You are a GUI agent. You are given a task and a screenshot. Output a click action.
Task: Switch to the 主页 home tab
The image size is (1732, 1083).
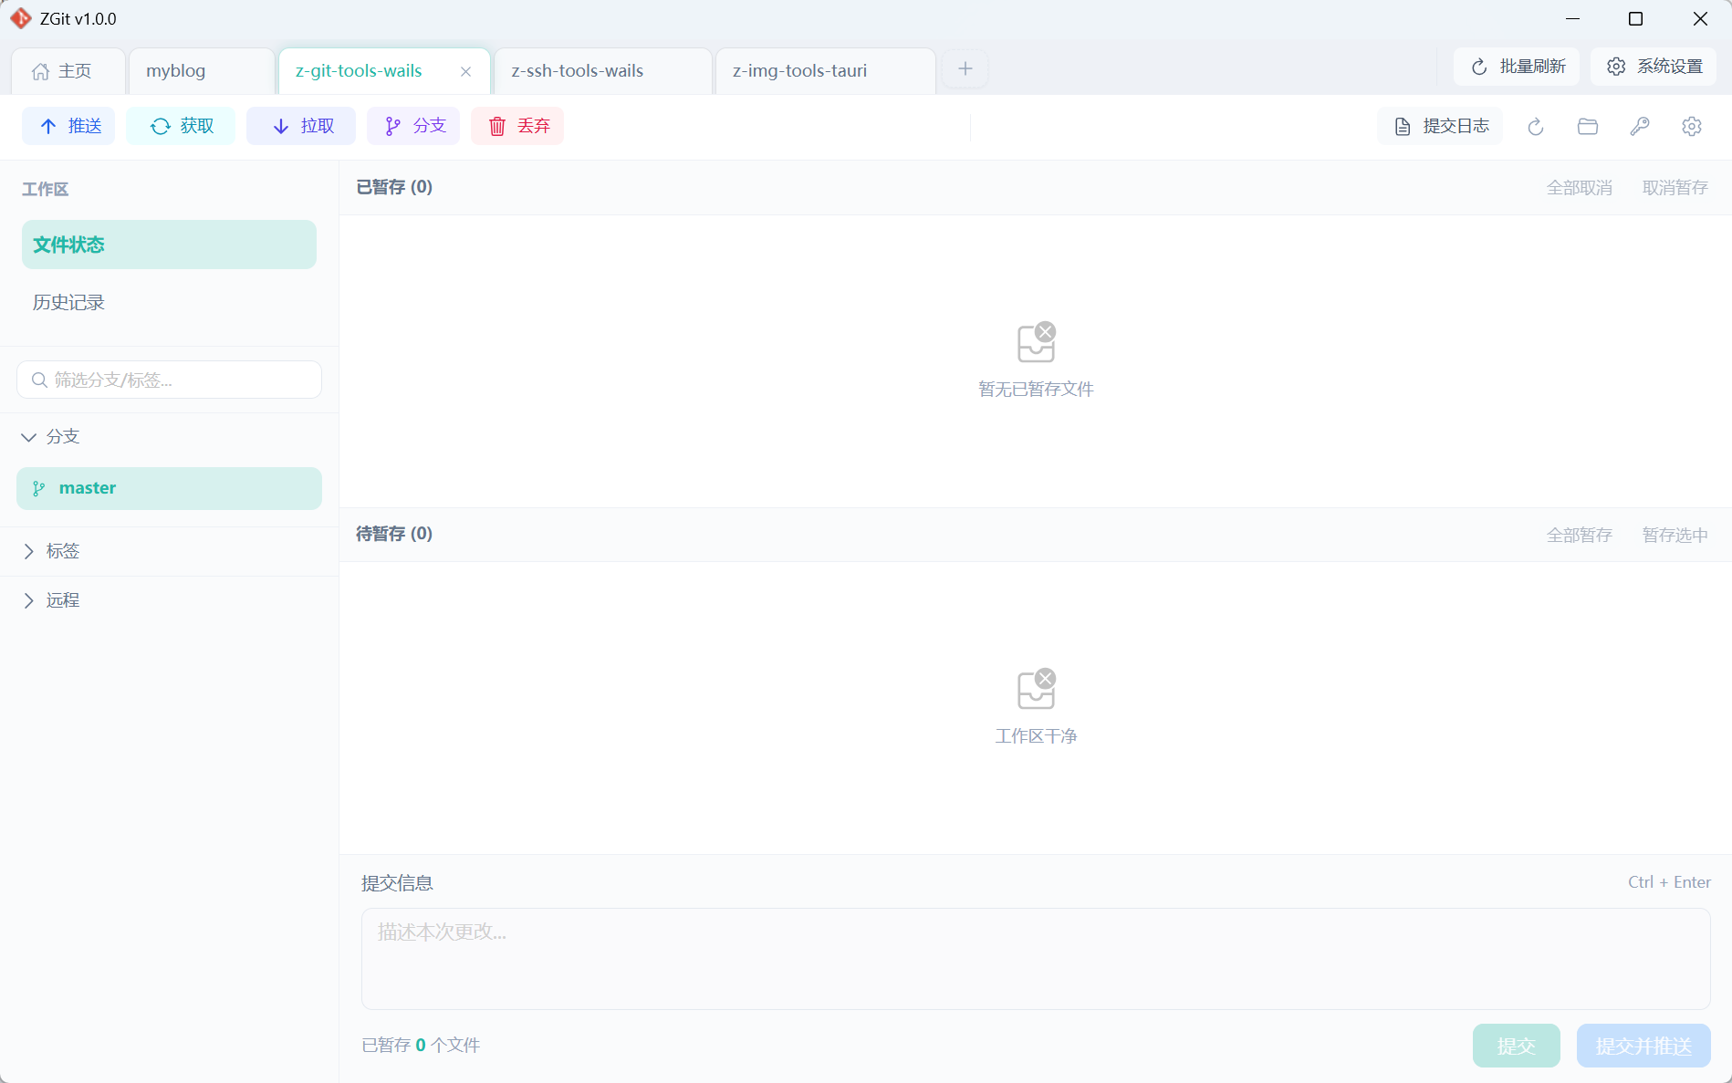[68, 71]
